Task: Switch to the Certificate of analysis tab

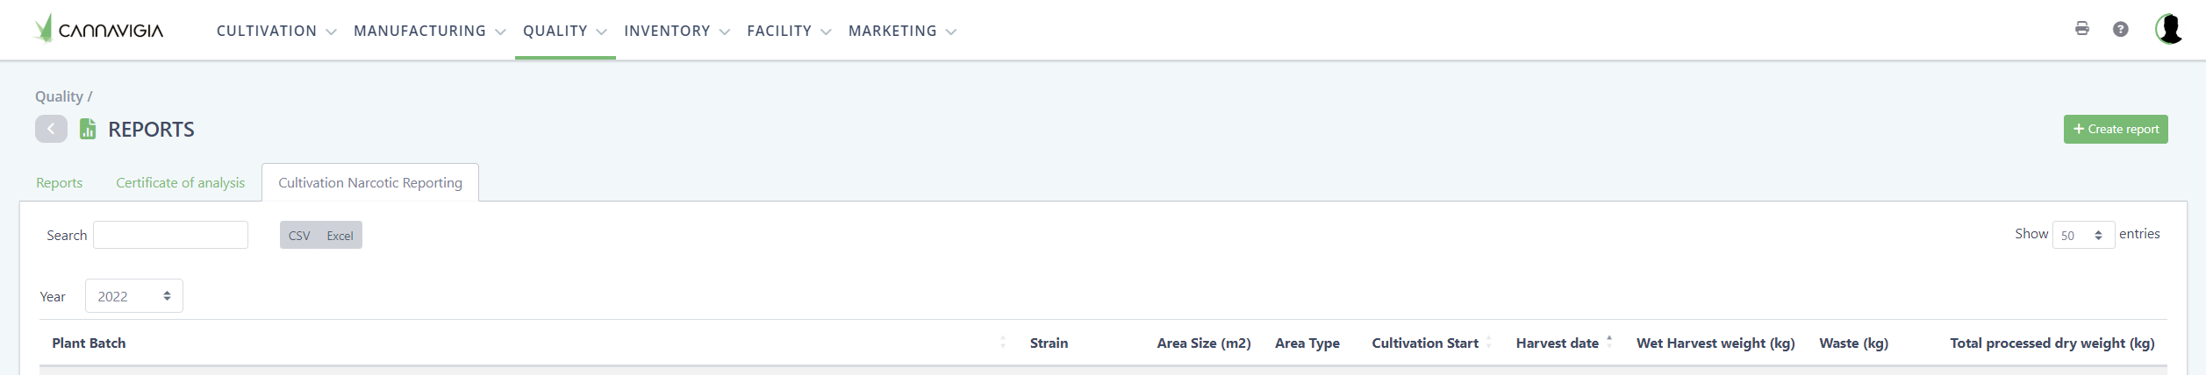Action: [x=180, y=182]
